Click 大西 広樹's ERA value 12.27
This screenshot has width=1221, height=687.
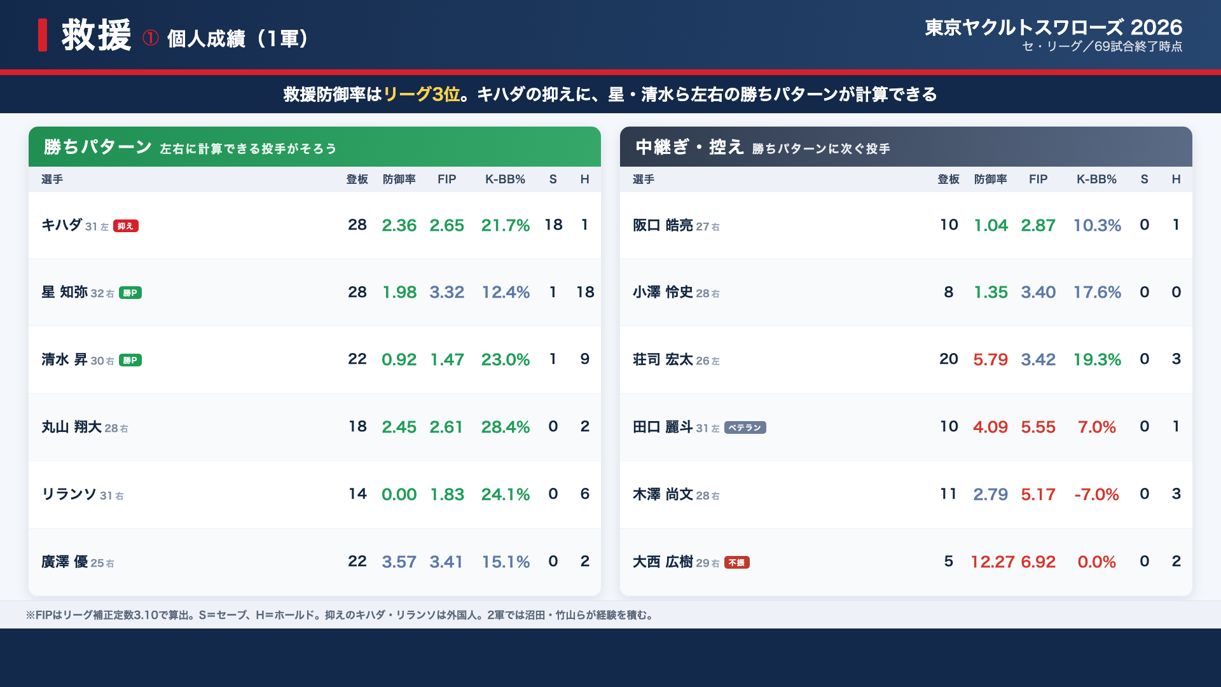(992, 562)
